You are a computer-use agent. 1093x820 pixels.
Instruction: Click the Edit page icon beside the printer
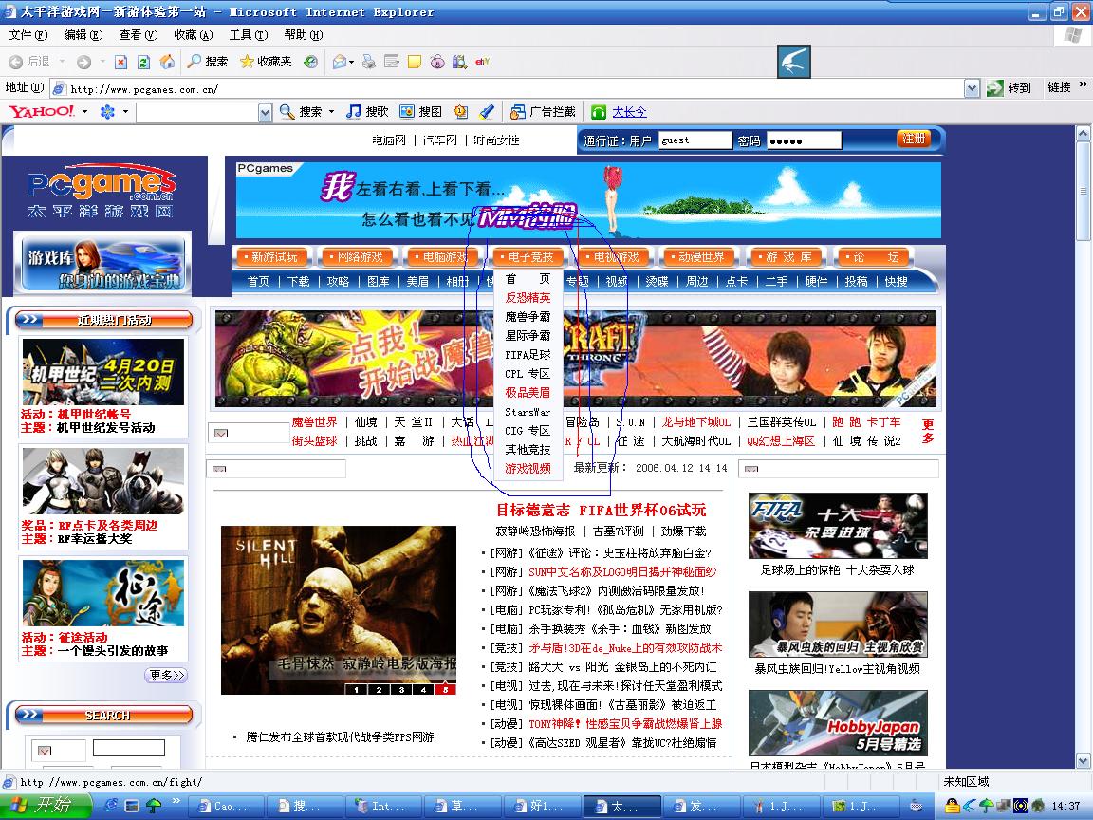(392, 62)
